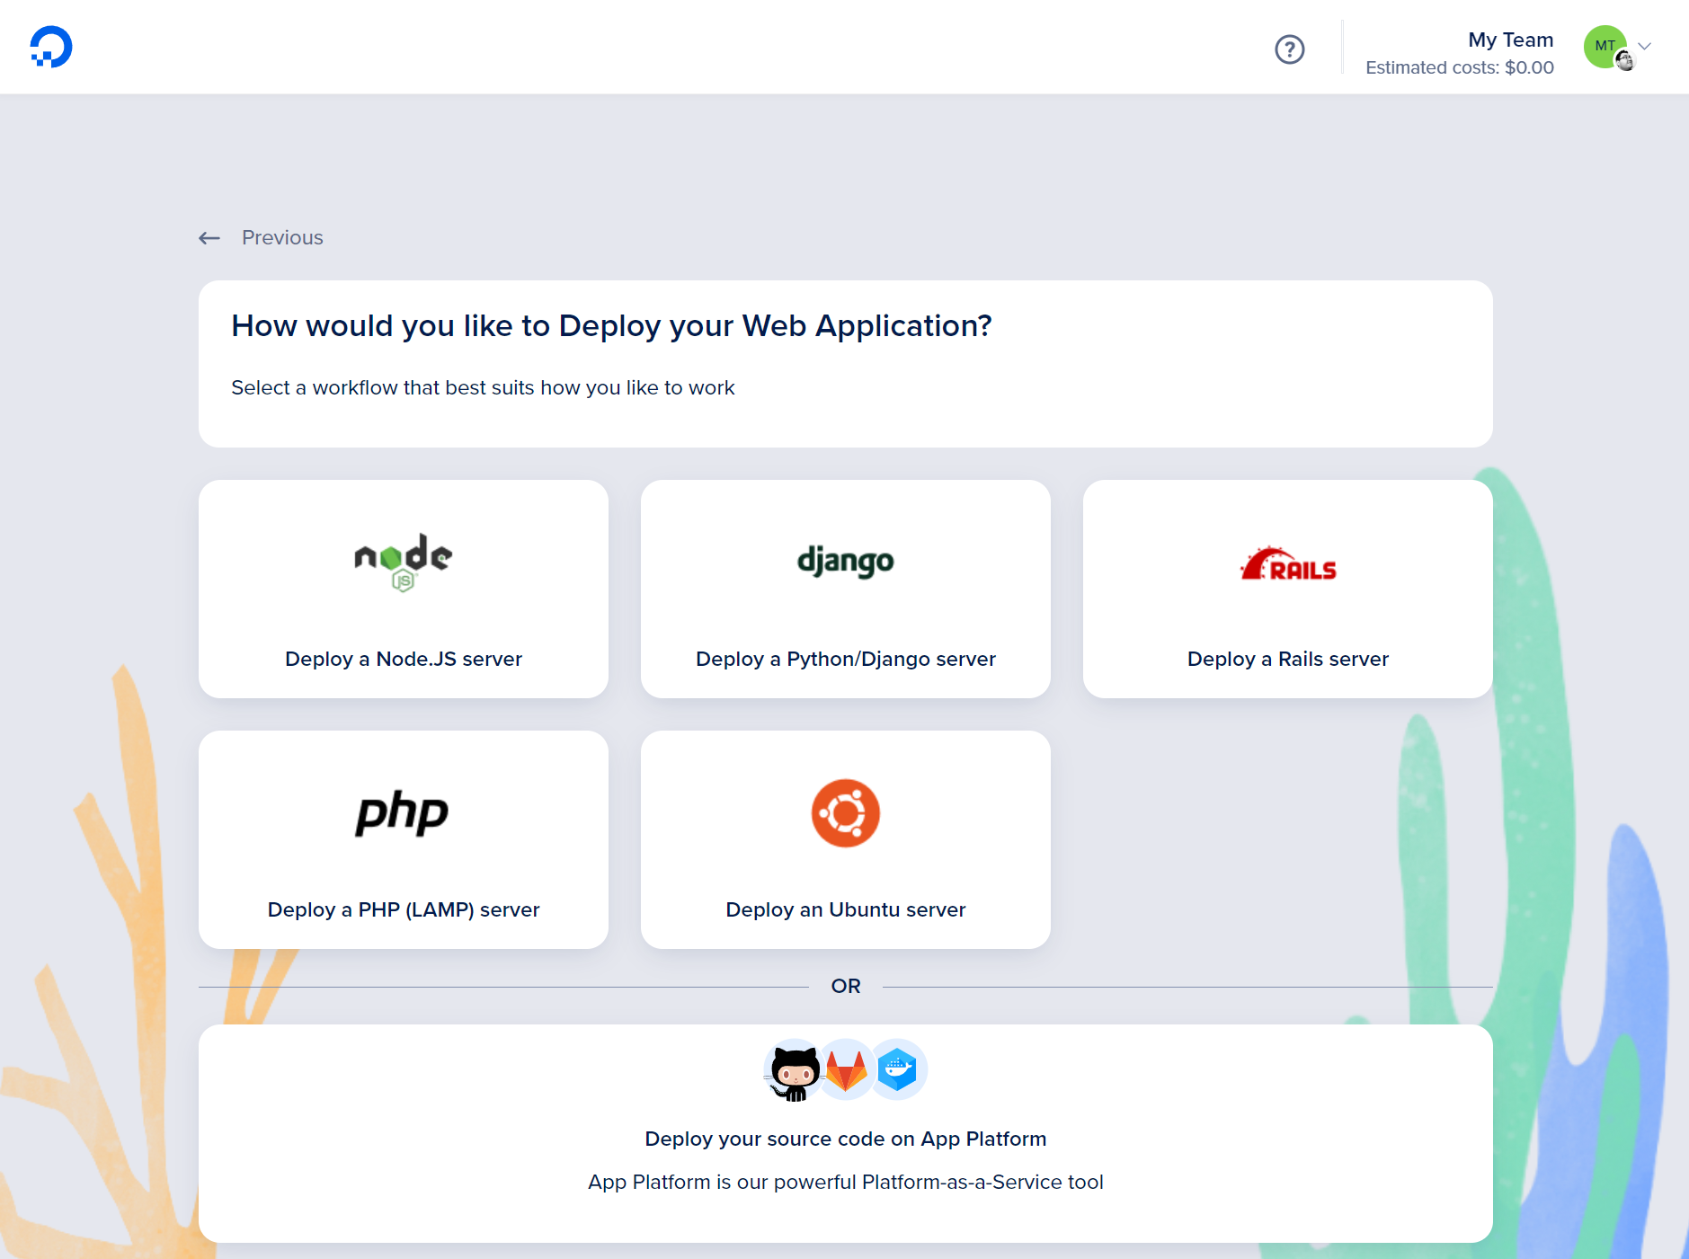Open Deploy your source code on App Platform

coord(845,1139)
